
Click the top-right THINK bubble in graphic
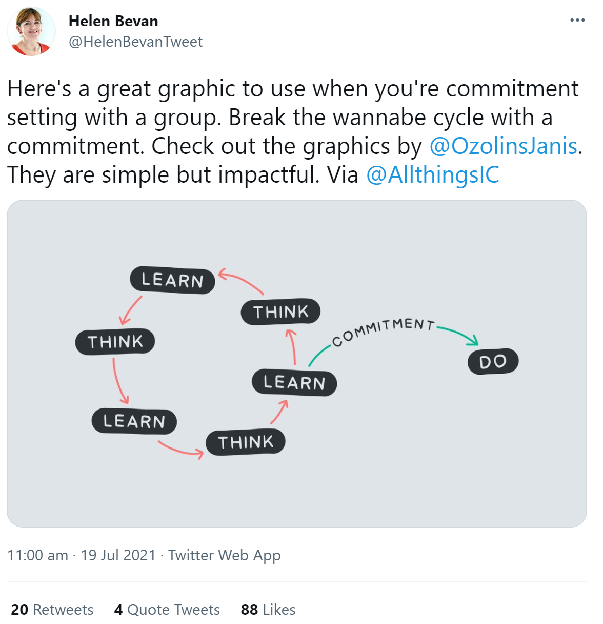[280, 311]
